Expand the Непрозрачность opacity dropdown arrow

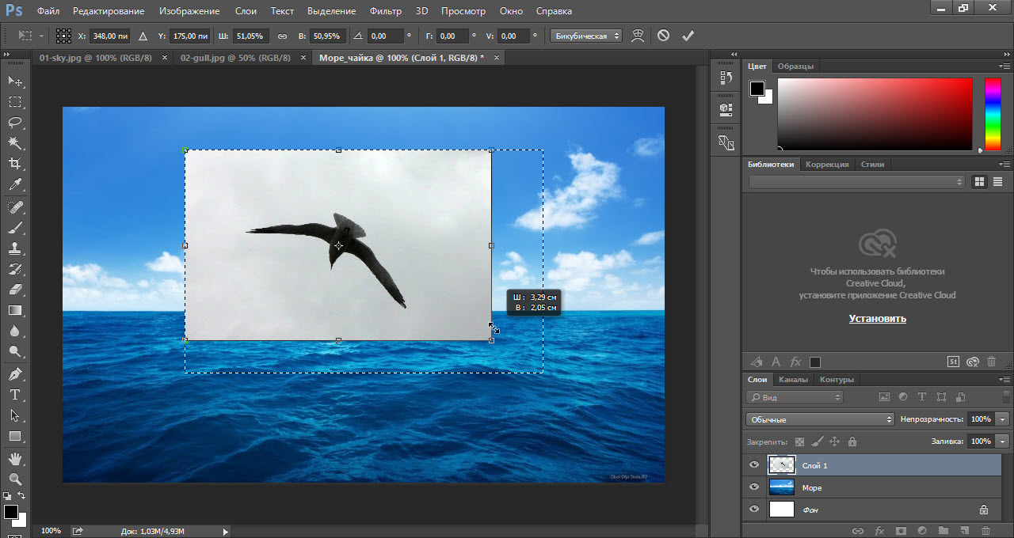pyautogui.click(x=1004, y=419)
